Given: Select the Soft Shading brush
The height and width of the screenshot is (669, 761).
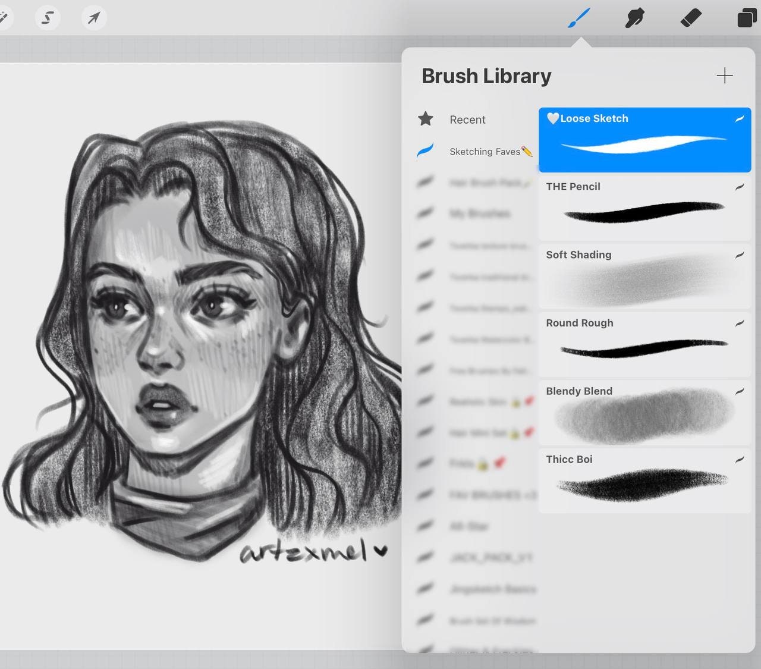Looking at the screenshot, I should tap(644, 277).
